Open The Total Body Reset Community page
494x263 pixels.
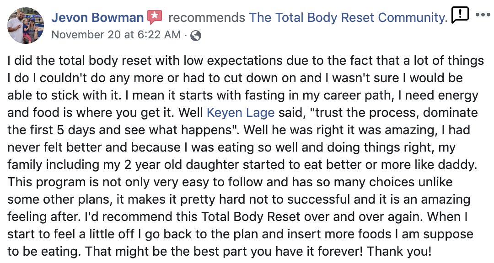(x=348, y=18)
